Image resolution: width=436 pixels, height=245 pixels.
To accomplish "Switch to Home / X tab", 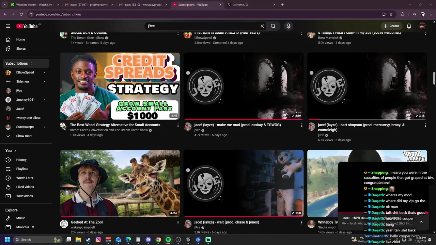I will click(x=251, y=5).
